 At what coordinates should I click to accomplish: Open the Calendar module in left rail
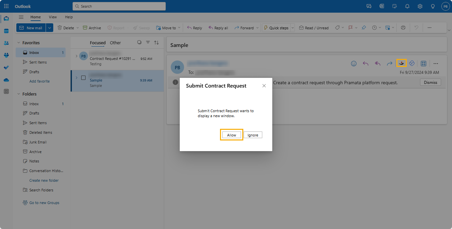coord(6,31)
